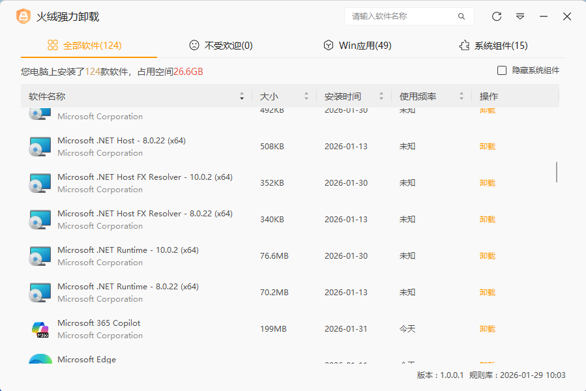Uninstall Microsoft 365 Copilot via 卸载

point(487,329)
